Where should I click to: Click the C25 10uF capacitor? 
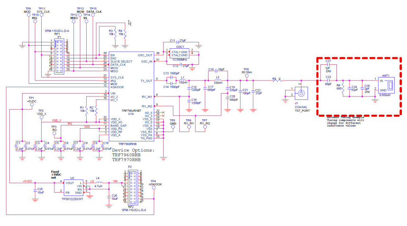(35, 191)
